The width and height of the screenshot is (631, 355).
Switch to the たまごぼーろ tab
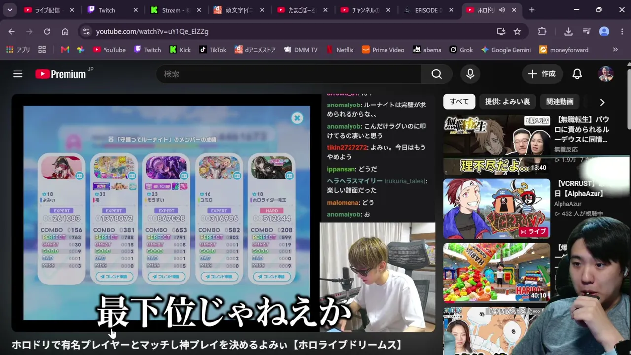[x=302, y=10]
